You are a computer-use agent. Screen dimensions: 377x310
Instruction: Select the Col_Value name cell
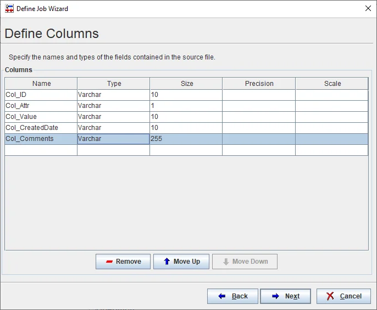(x=41, y=117)
